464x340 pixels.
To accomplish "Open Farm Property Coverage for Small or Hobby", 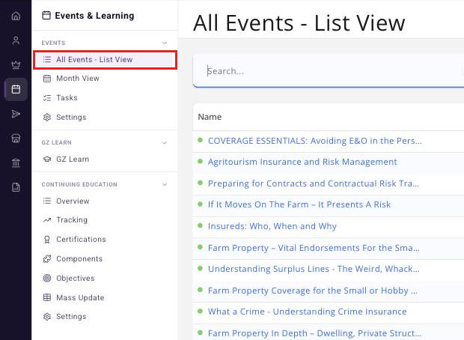I will 313,291.
